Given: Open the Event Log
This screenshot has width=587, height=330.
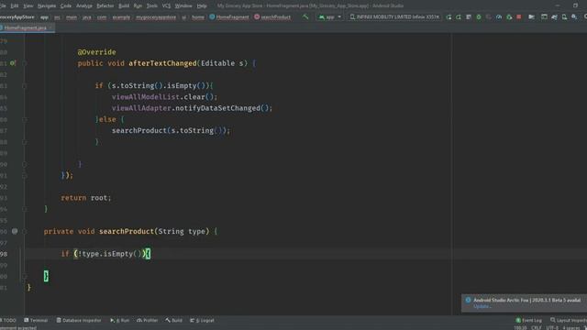Looking at the screenshot, I should tap(528, 320).
